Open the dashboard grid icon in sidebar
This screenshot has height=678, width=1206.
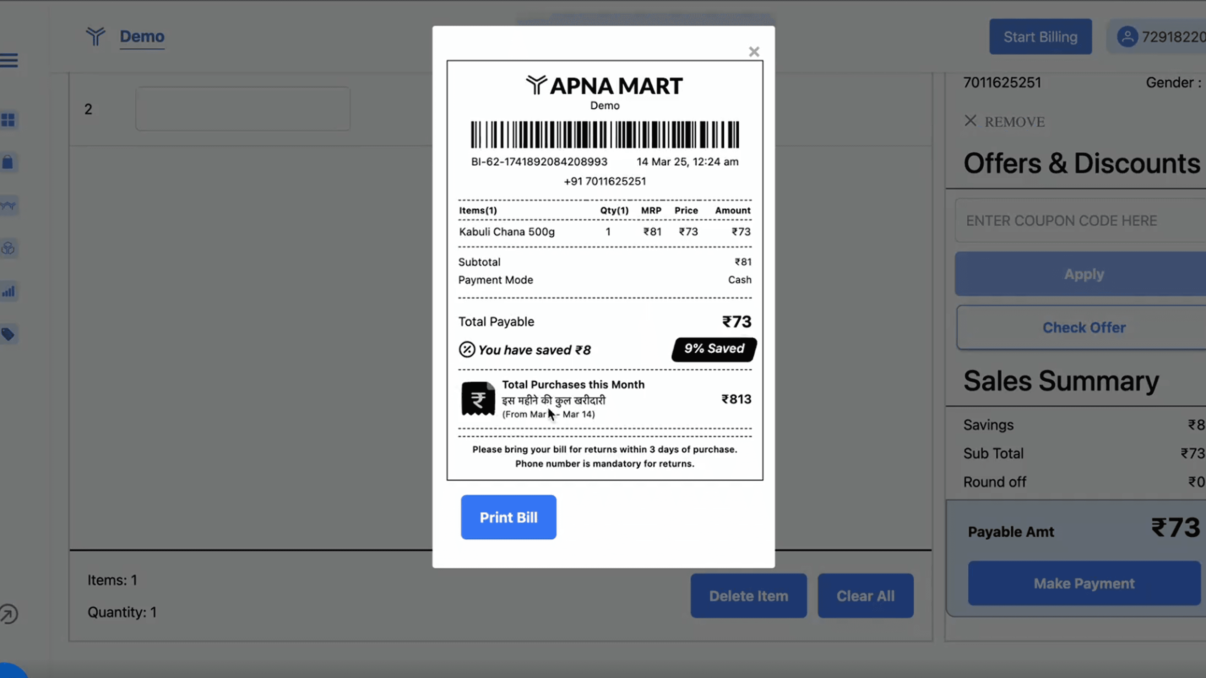8,120
